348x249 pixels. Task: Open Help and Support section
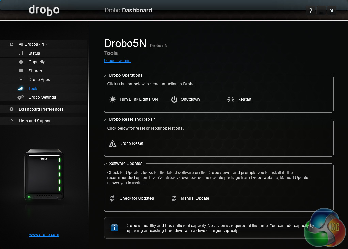(x=35, y=121)
